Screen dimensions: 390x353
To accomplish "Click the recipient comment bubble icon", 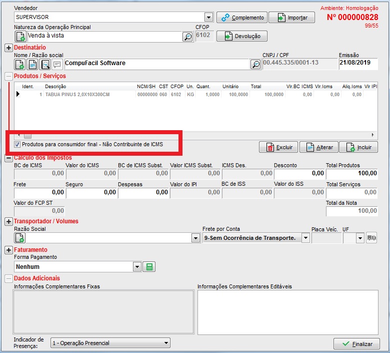I will pos(57,64).
